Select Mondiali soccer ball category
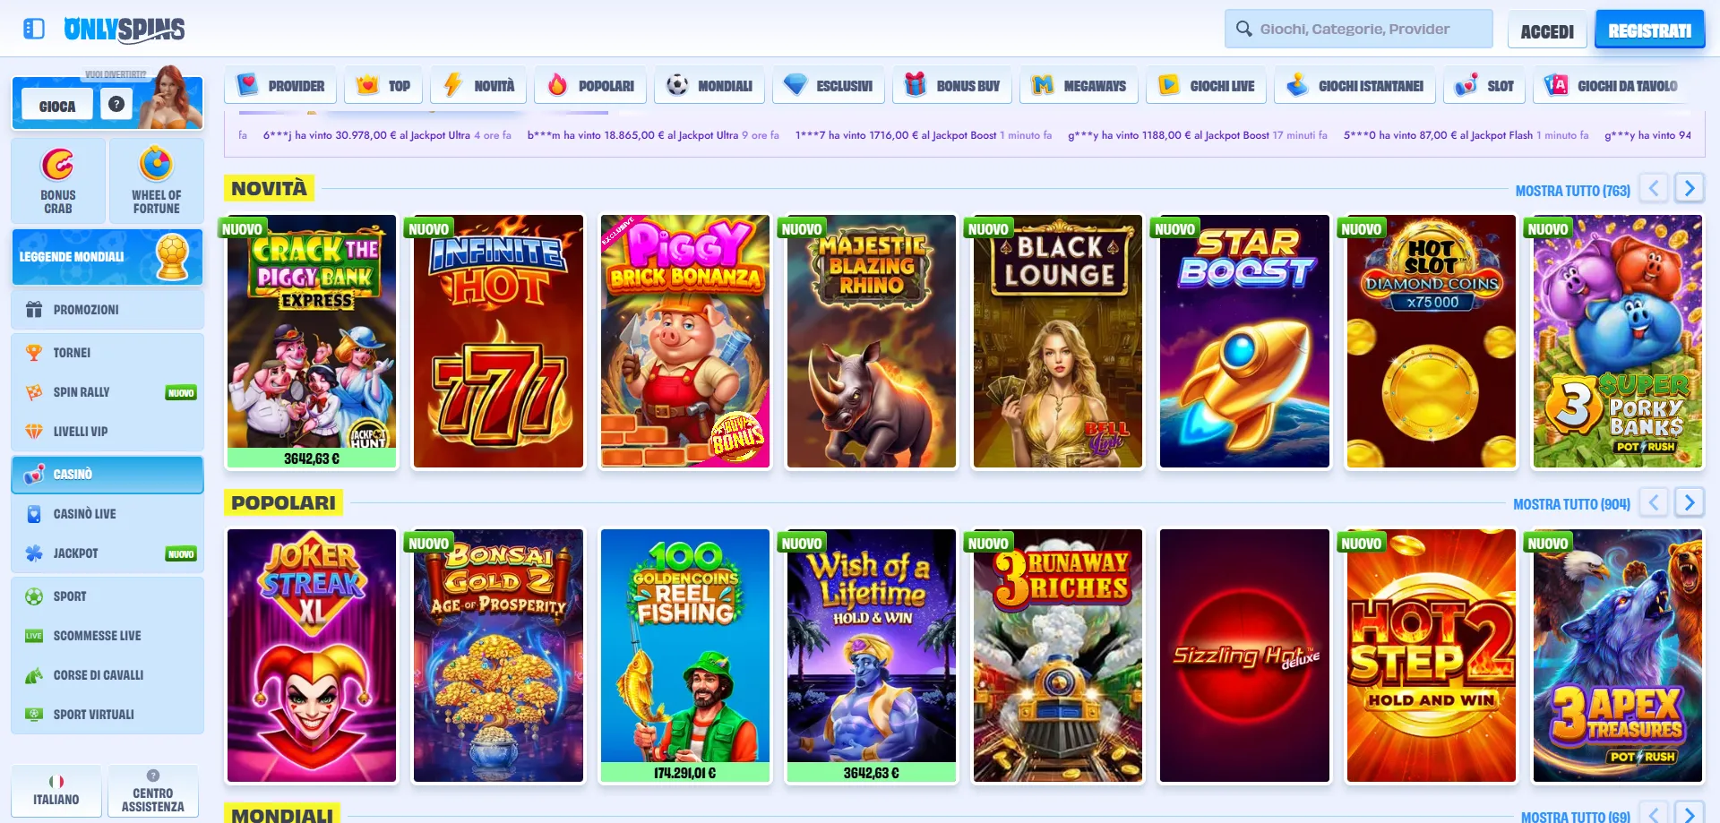1720x823 pixels. [x=709, y=86]
